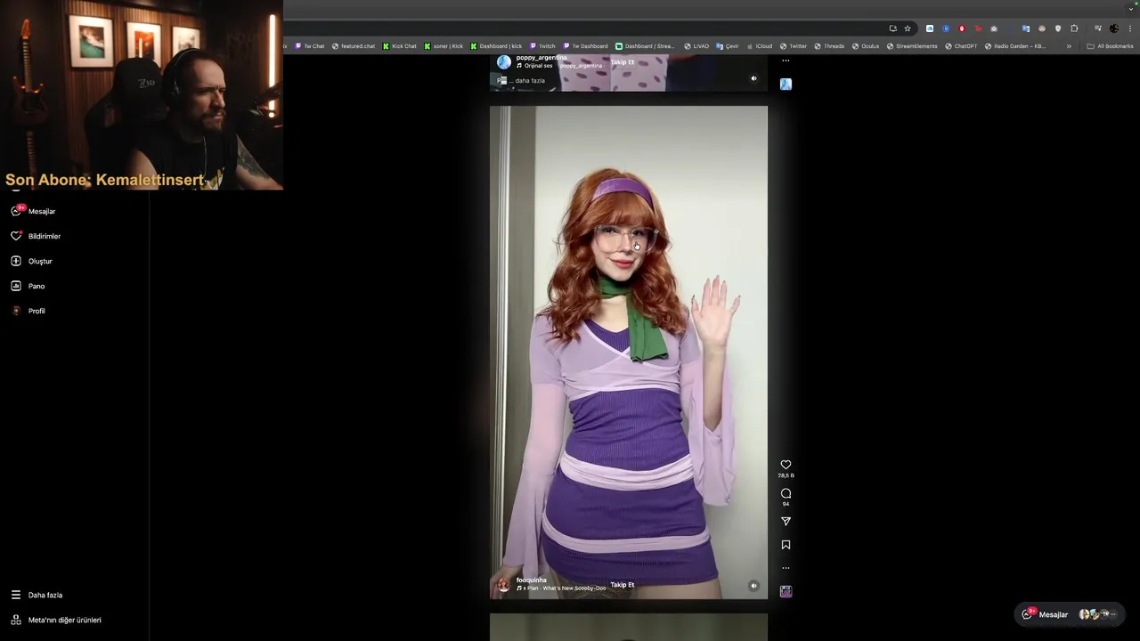
Task: Open the All Bookmarks folder
Action: coord(1110,46)
